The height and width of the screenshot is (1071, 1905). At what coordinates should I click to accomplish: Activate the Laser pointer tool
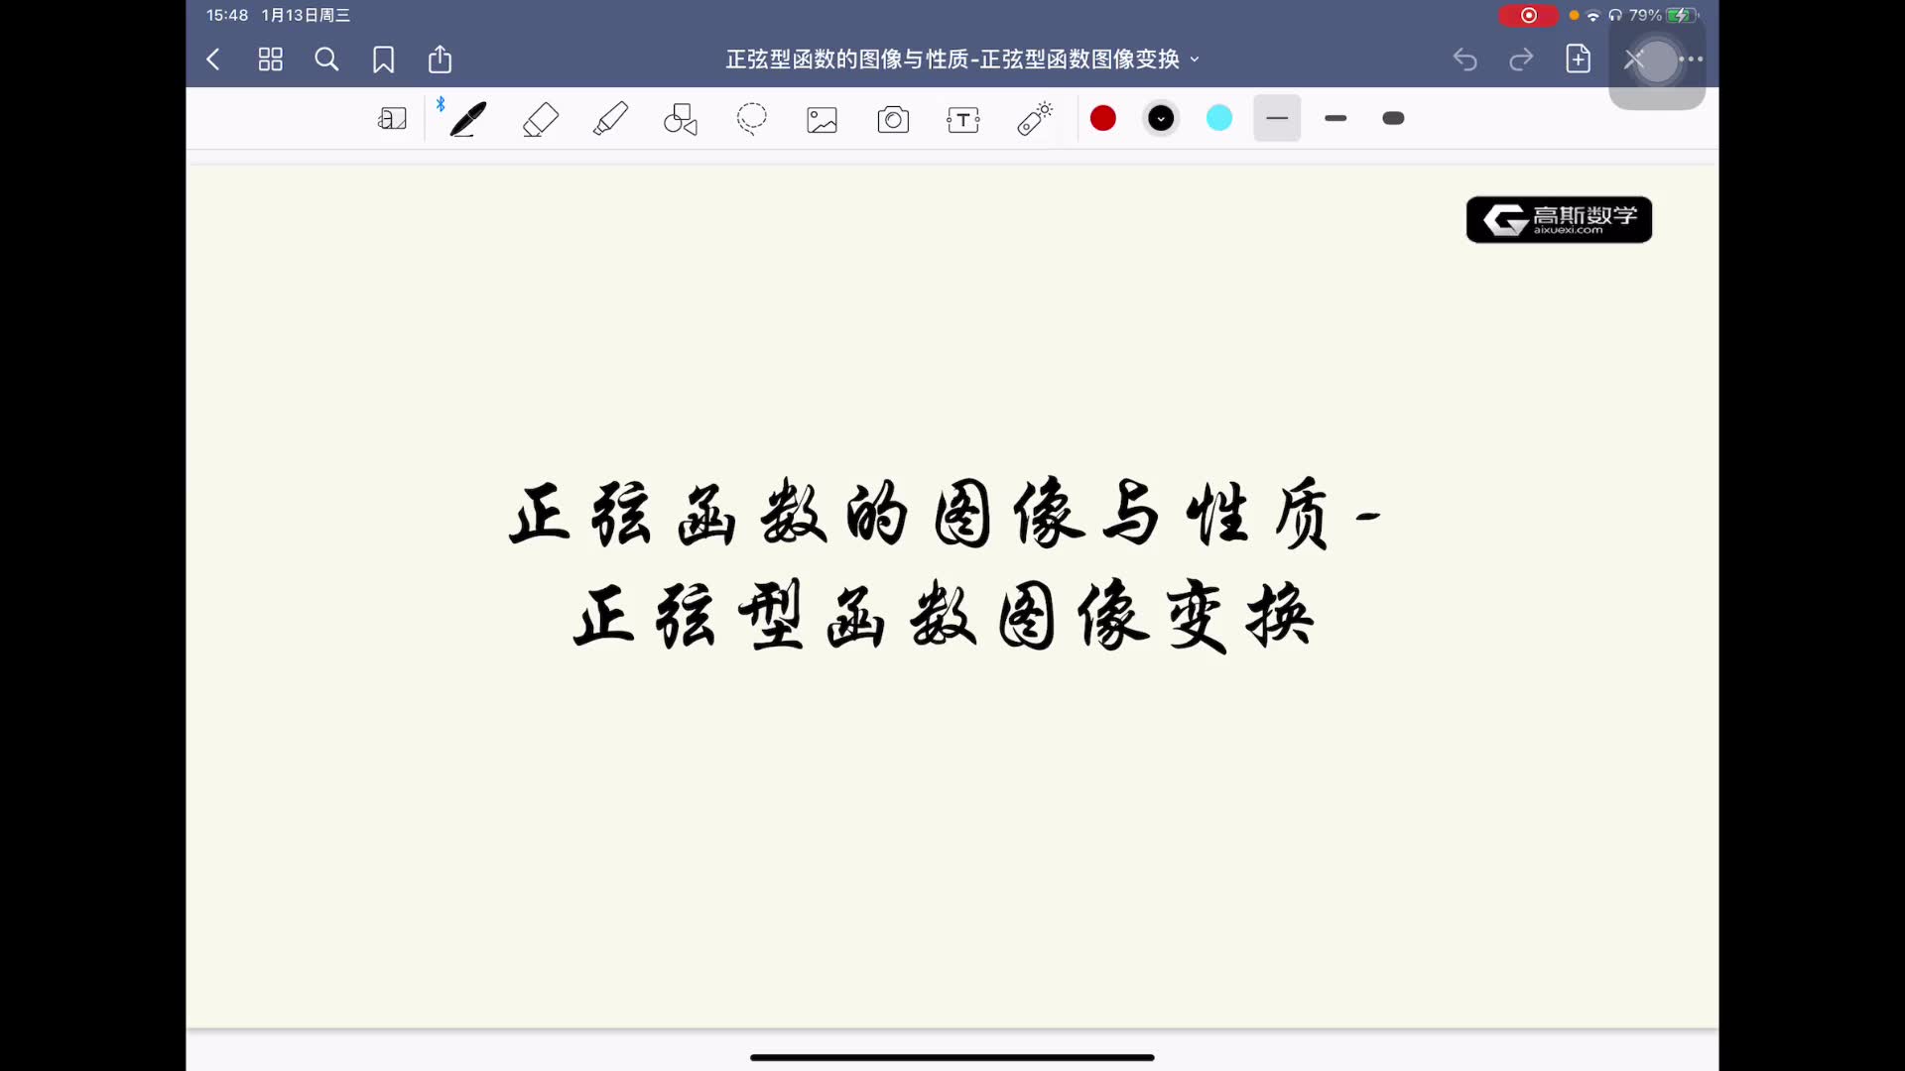[1035, 119]
